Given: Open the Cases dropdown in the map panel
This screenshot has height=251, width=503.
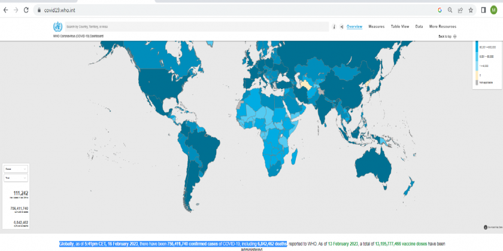Looking at the screenshot, I should [x=16, y=169].
